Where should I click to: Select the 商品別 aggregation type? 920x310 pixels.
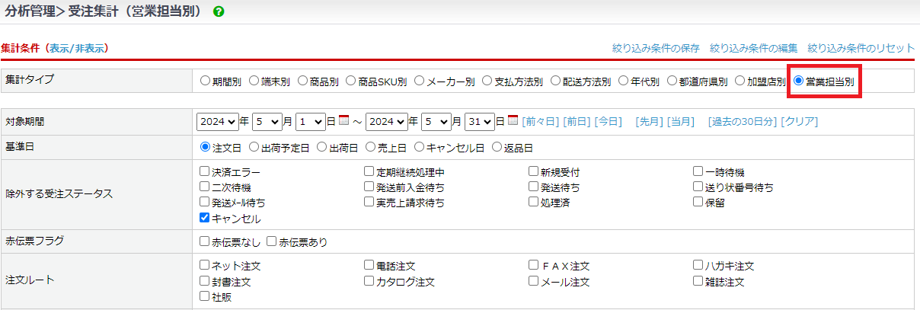click(302, 81)
